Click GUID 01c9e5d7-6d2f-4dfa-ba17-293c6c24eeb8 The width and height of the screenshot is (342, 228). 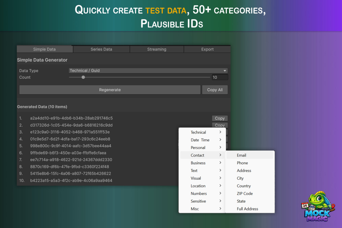70,139
